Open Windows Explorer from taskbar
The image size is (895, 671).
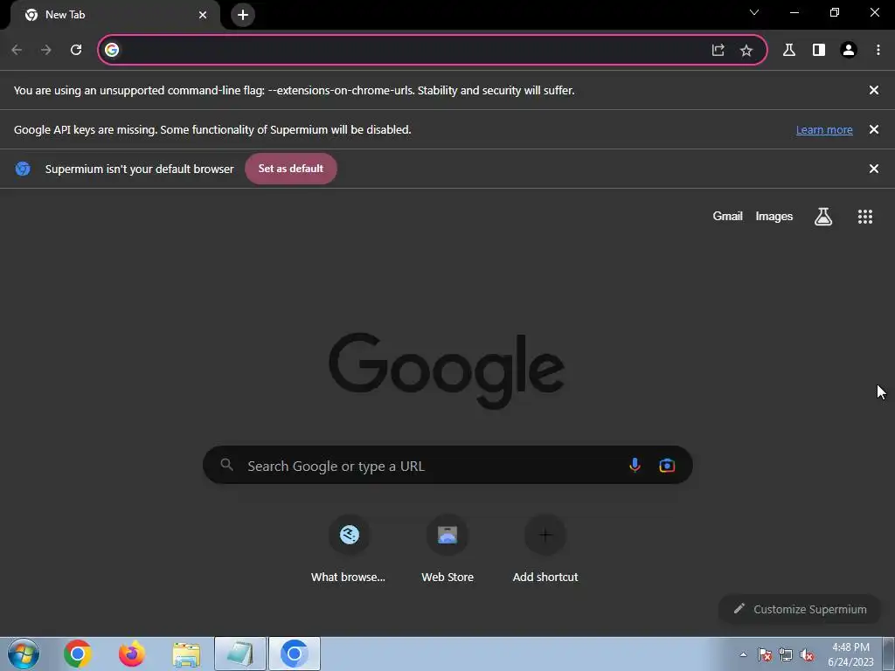pos(186,654)
